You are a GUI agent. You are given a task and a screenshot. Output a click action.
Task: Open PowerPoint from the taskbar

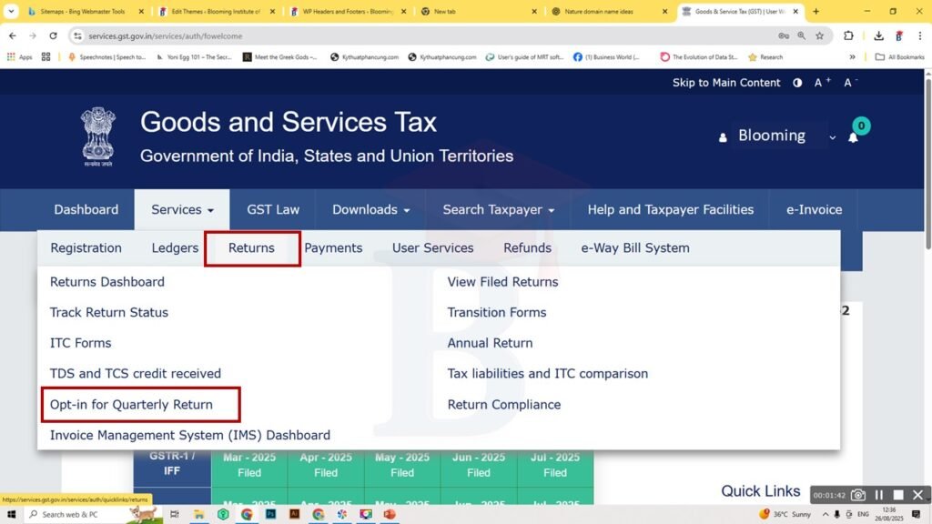click(x=390, y=514)
